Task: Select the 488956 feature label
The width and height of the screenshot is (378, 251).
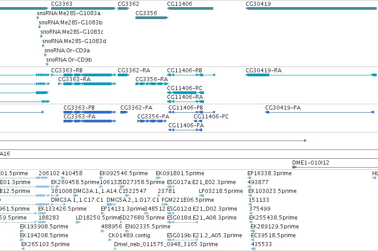Action: coord(111,227)
